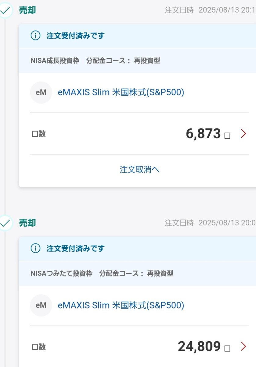Tap the NISAつみたて投資枠 分配金コース row
256x367 pixels.
[137, 273]
